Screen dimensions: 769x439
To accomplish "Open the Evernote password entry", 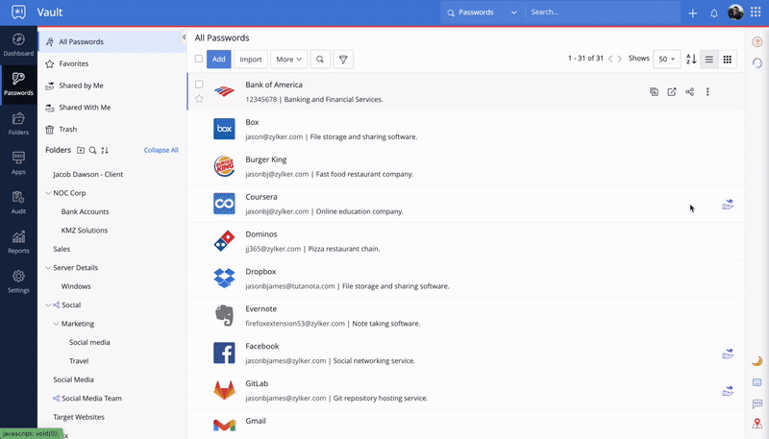I will click(465, 315).
